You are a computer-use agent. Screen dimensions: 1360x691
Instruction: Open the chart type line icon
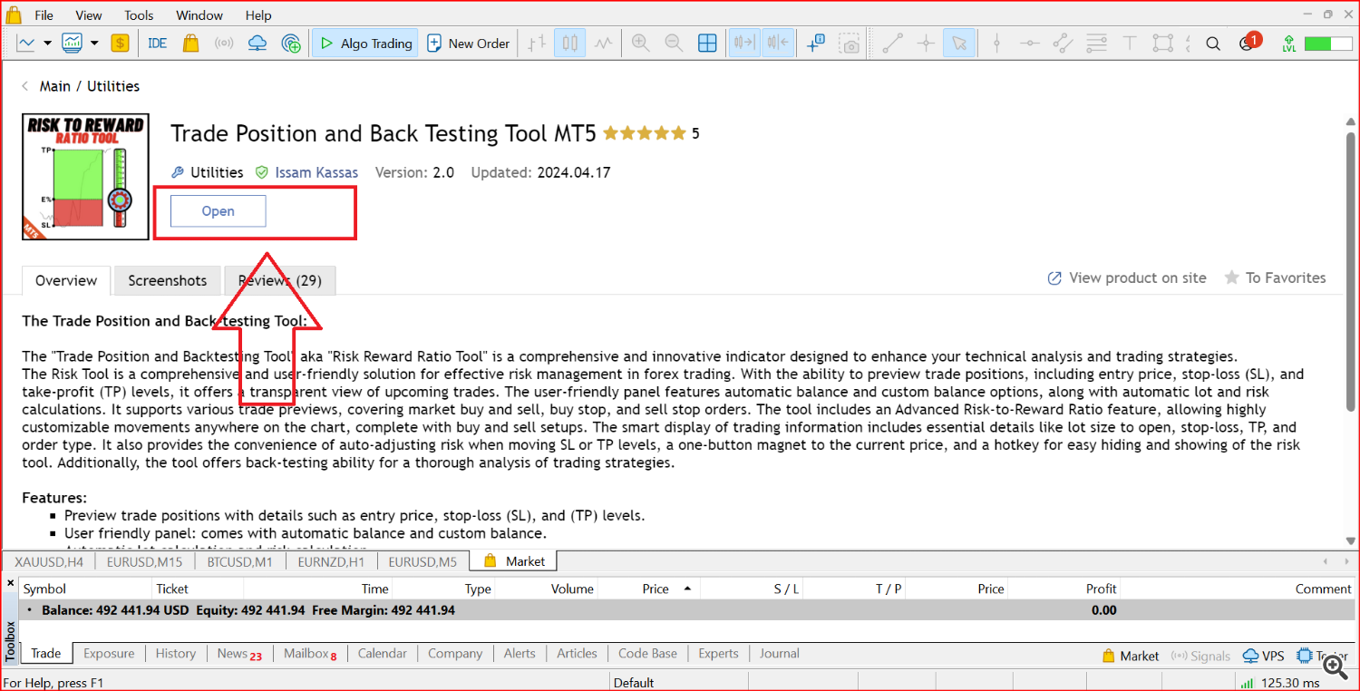[x=25, y=43]
